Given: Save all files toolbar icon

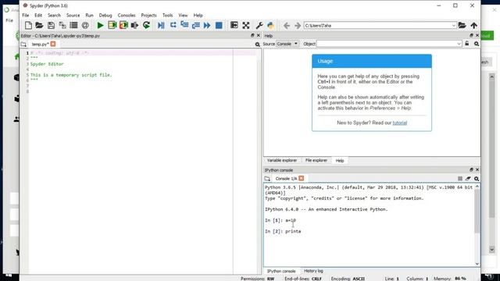Looking at the screenshot, I should click(62, 25).
